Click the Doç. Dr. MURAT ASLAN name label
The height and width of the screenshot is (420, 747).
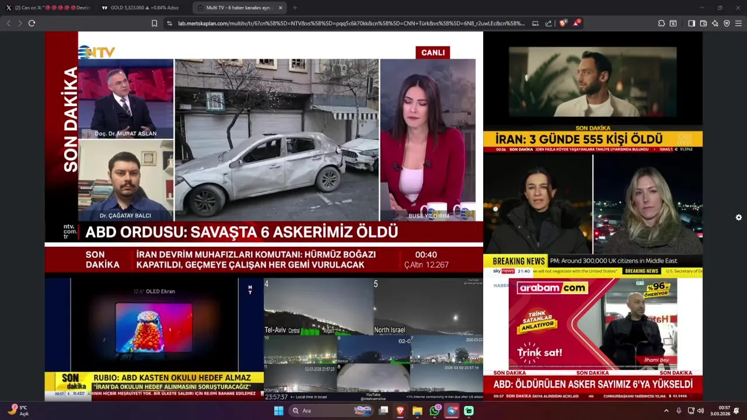[x=125, y=134]
